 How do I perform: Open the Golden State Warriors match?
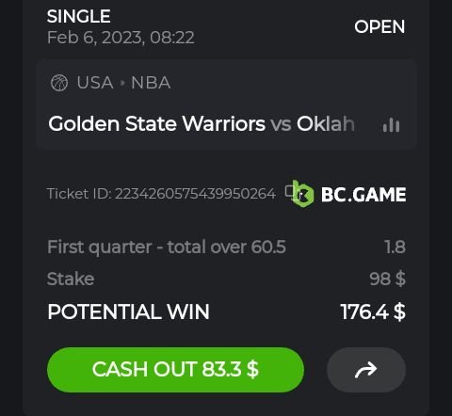tap(156, 123)
